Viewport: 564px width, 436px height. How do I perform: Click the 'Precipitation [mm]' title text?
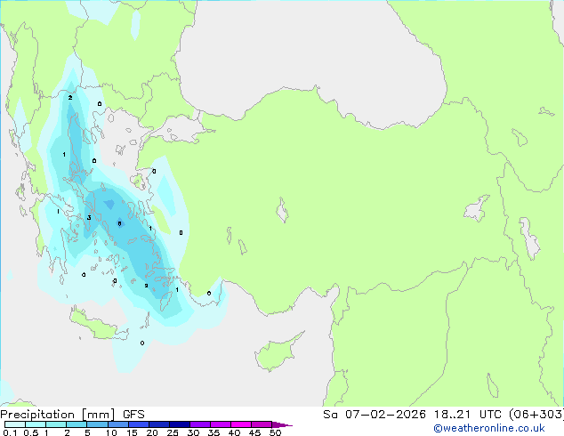58,415
